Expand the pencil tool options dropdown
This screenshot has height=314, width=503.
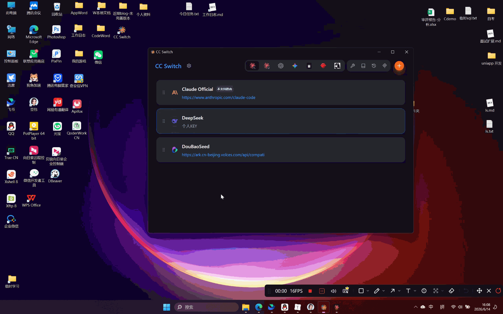click(x=383, y=291)
